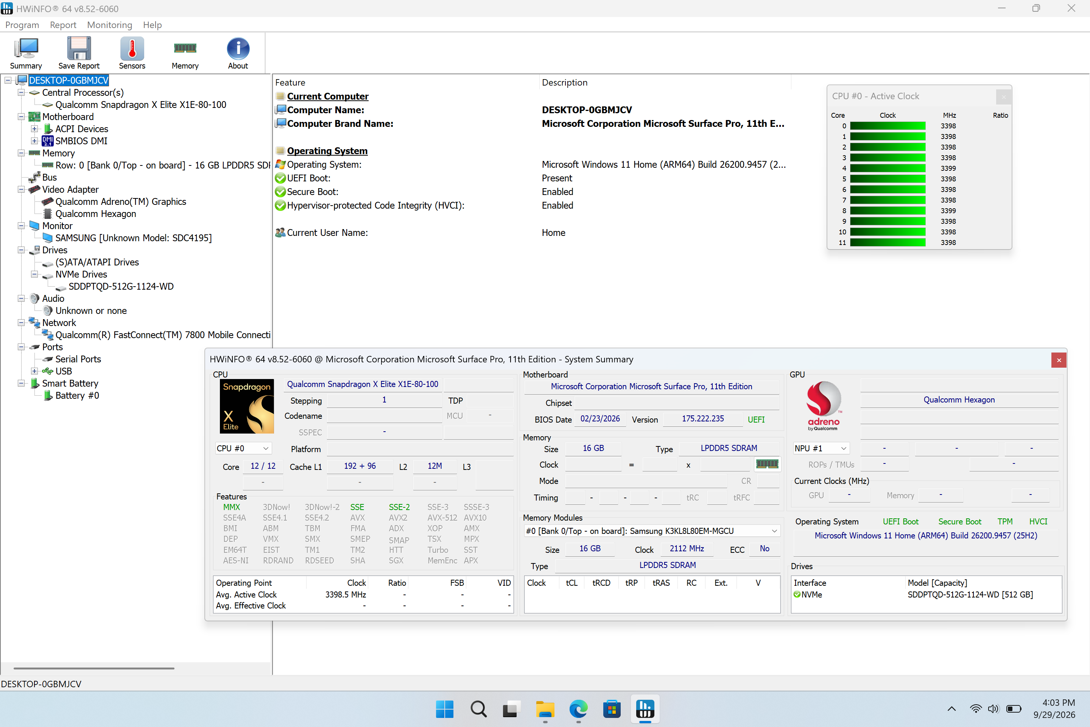Select SAMSUNG monitor tree item
Image resolution: width=1090 pixels, height=727 pixels.
[134, 238]
